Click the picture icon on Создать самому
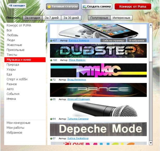The width and height of the screenshot is (160, 151). tap(85, 7)
